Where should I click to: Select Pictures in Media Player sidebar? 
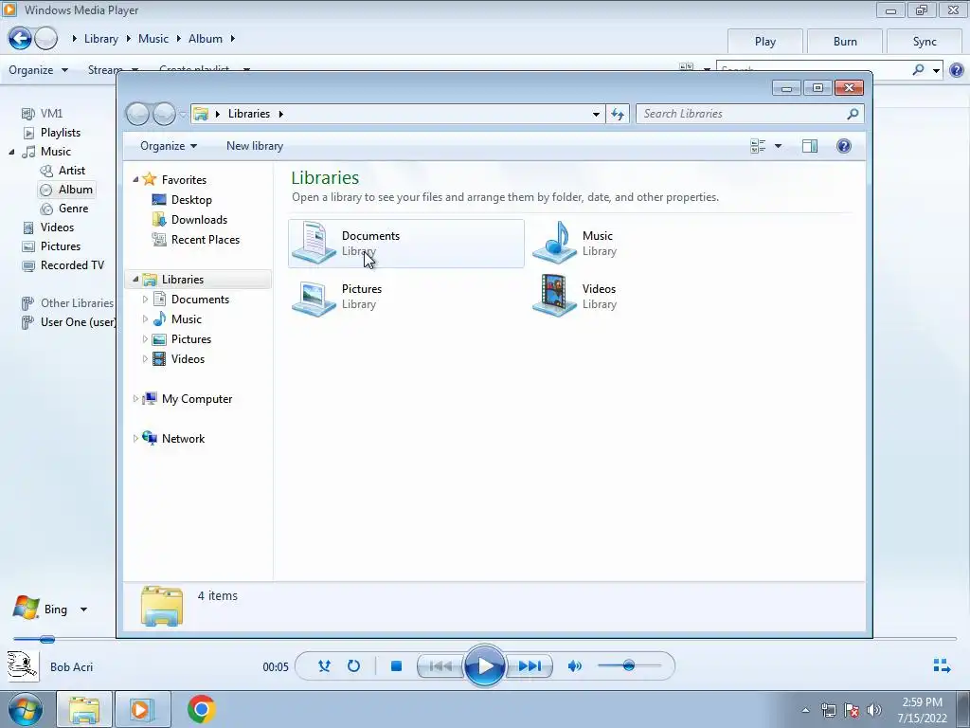point(60,246)
